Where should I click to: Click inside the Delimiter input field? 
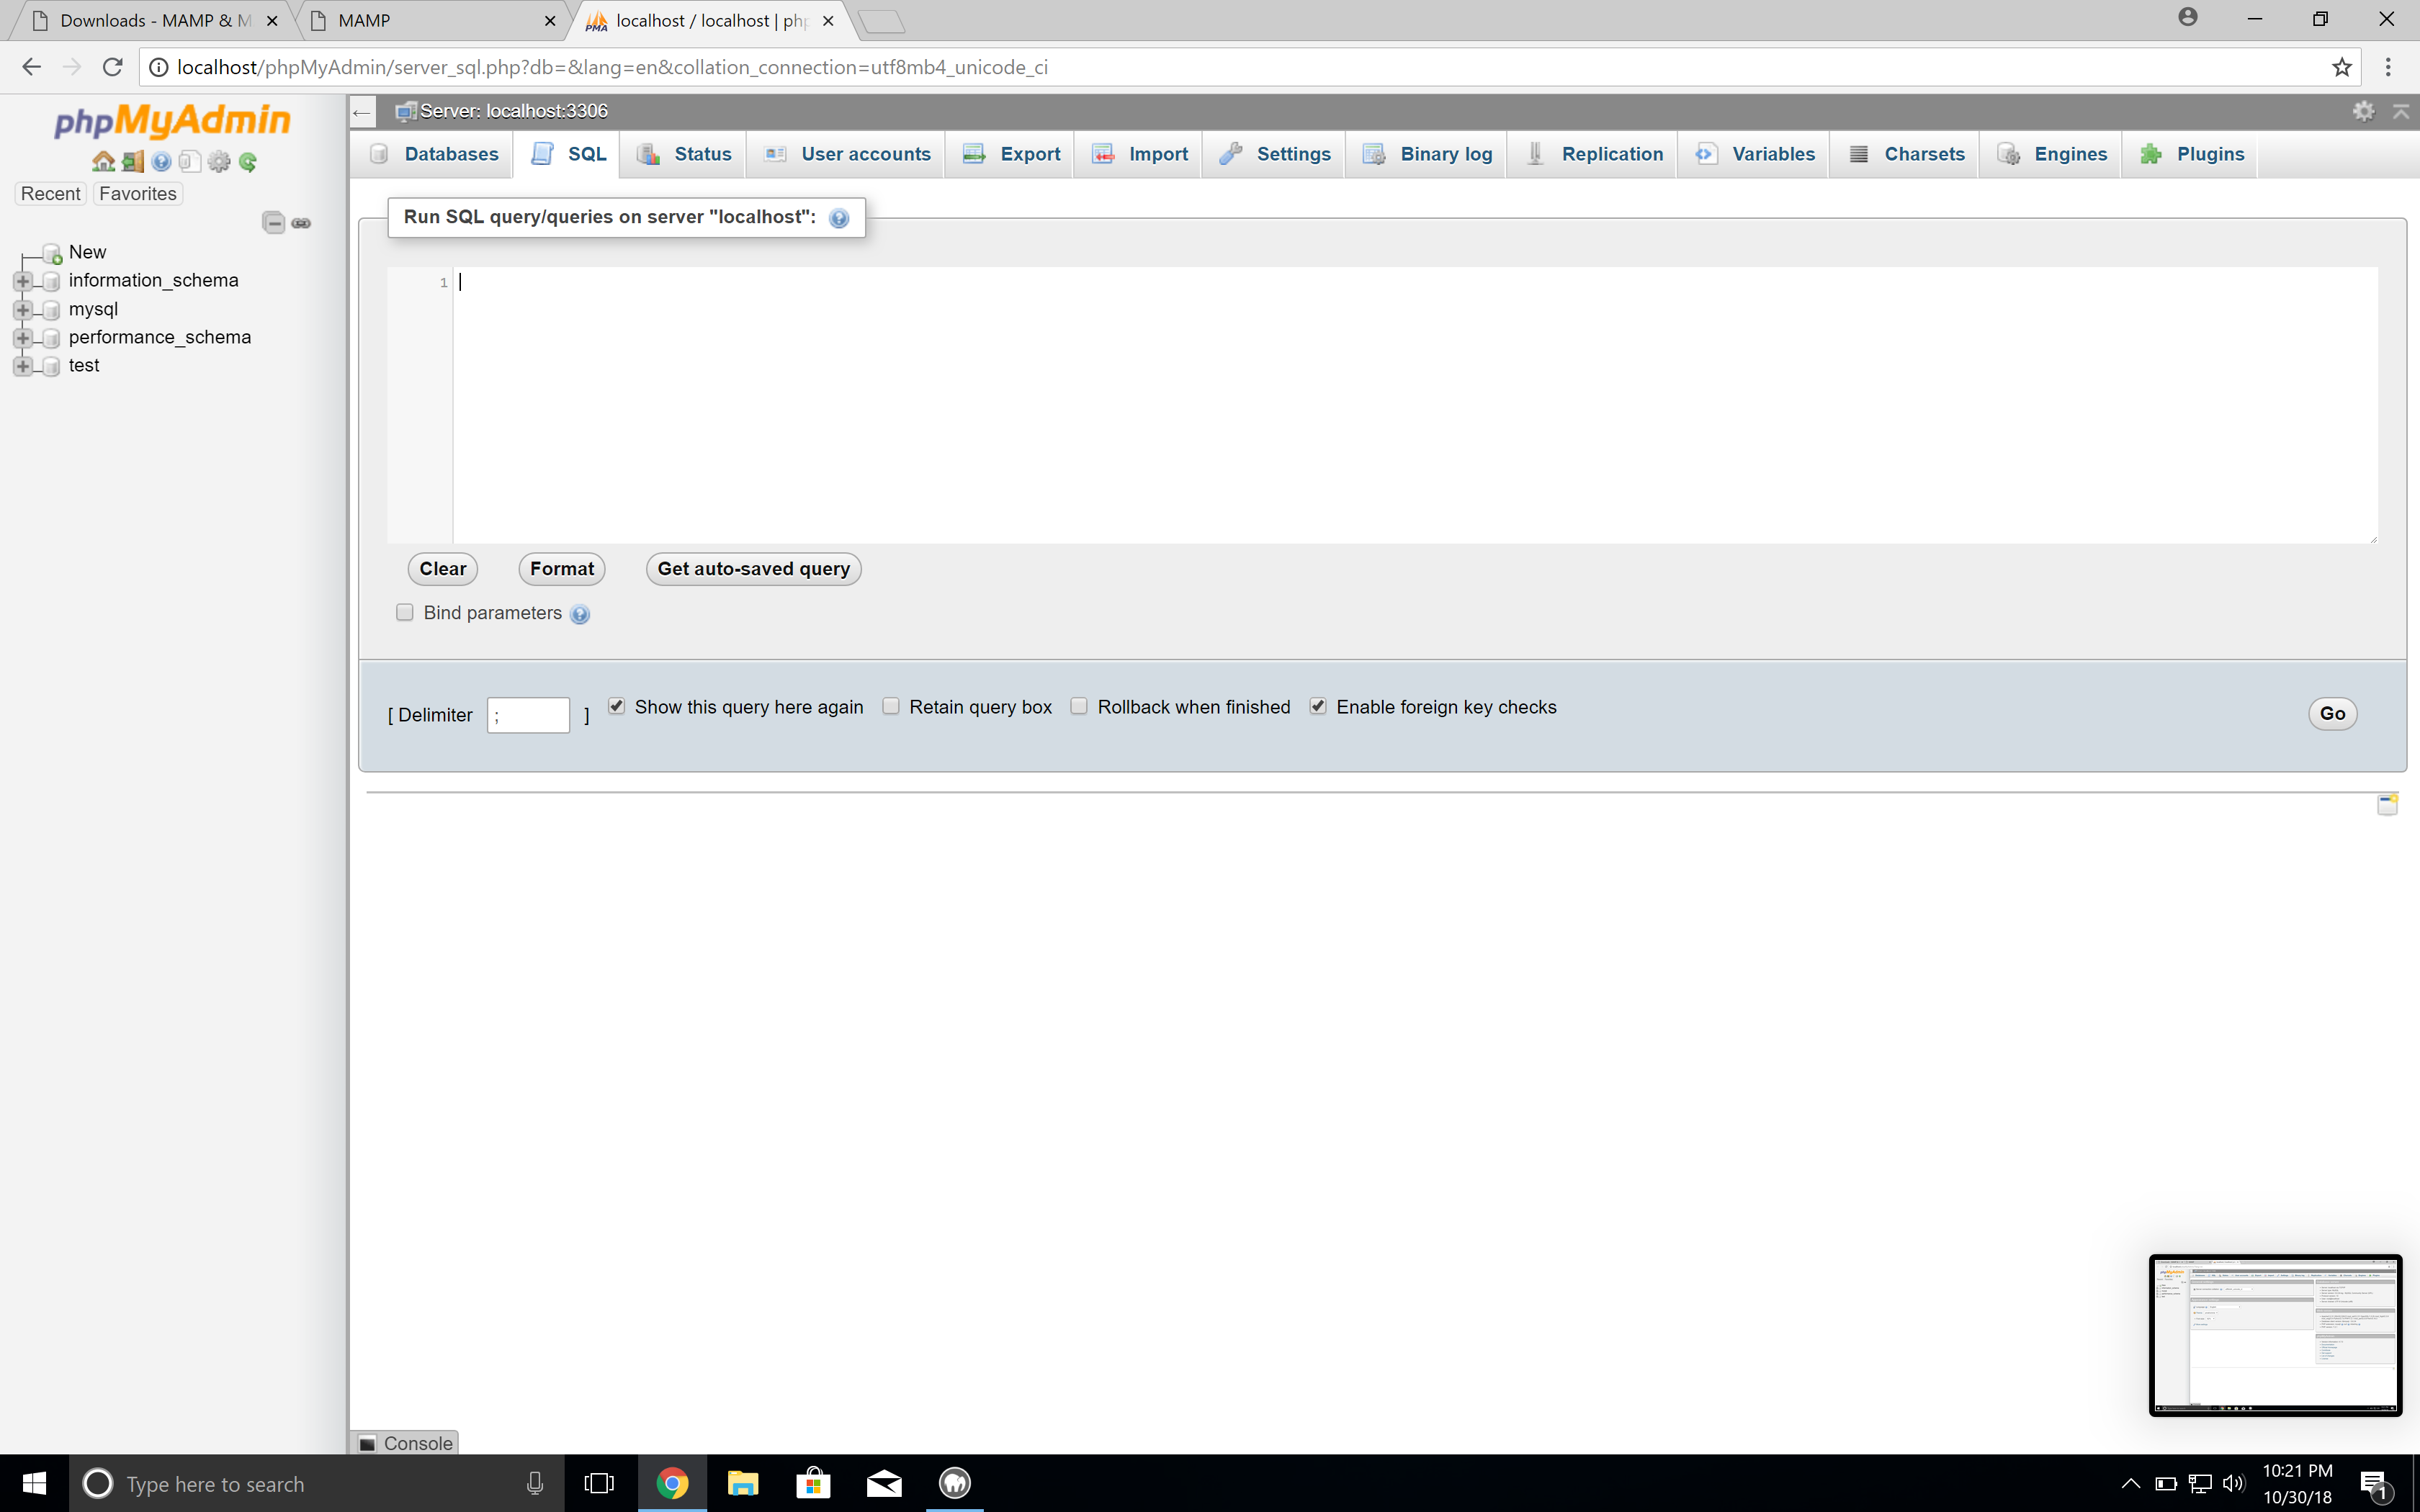528,714
